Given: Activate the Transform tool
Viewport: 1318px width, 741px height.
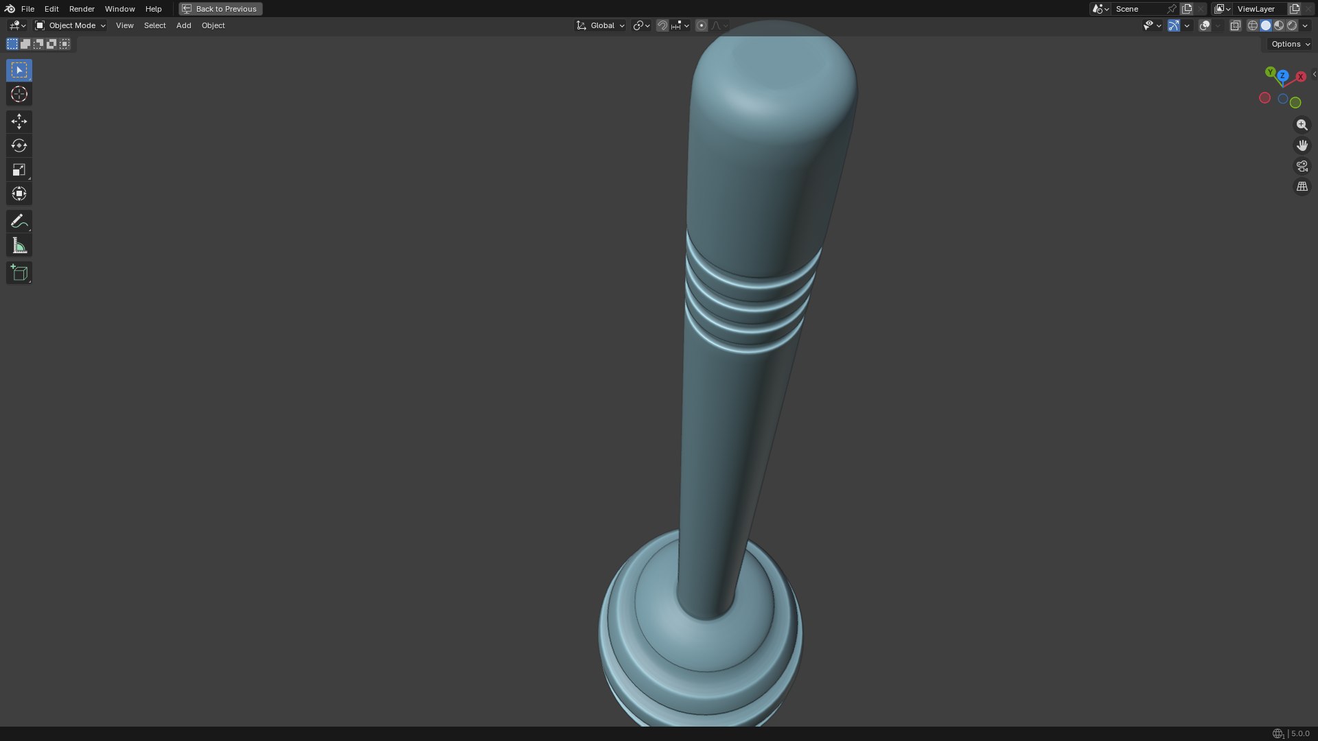Looking at the screenshot, I should 19,193.
